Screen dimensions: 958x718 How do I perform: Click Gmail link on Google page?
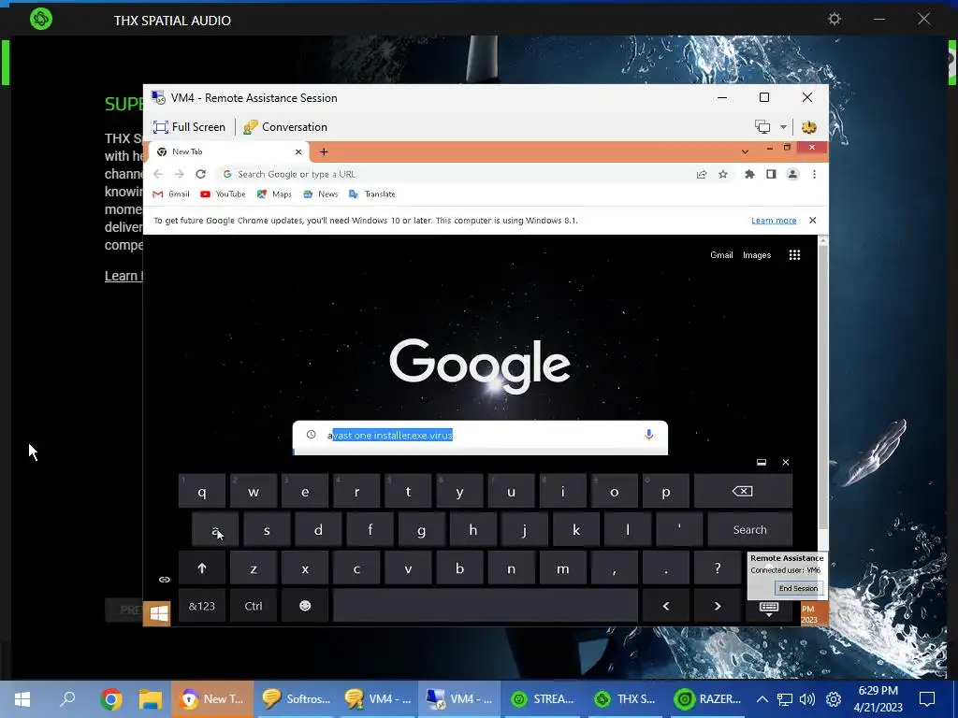click(721, 255)
